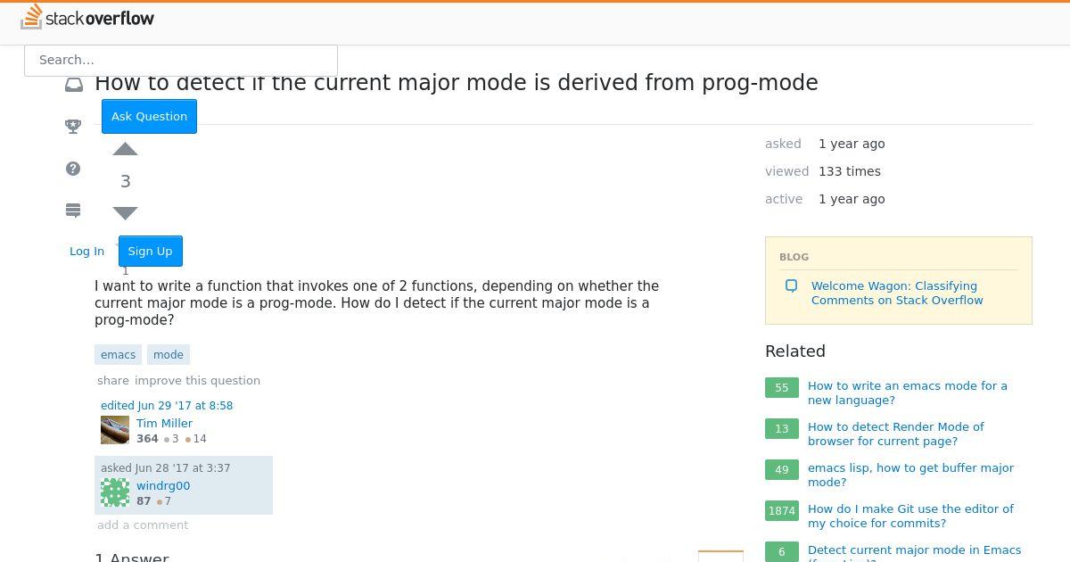Open the achievements trophy icon
This screenshot has height=562, width=1070.
pyautogui.click(x=74, y=127)
